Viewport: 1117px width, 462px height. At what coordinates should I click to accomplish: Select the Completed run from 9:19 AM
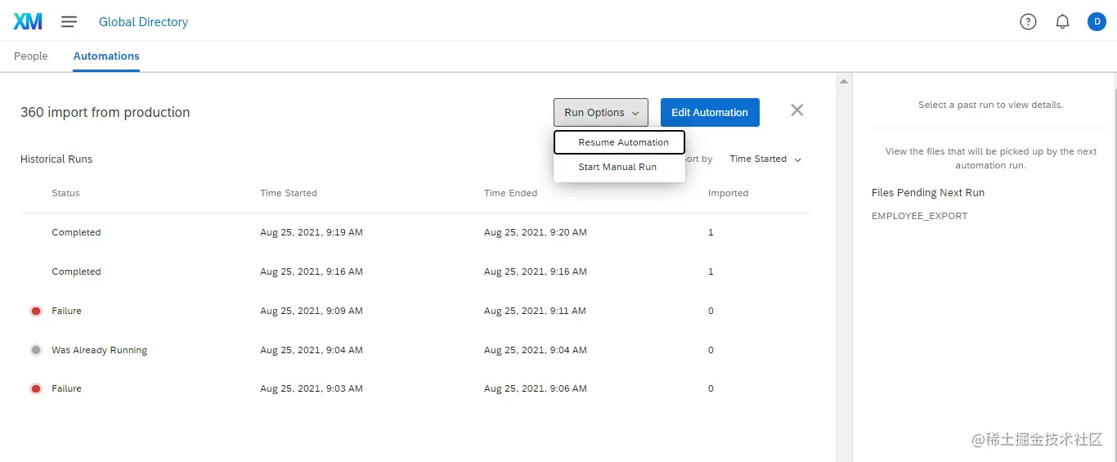coord(415,232)
